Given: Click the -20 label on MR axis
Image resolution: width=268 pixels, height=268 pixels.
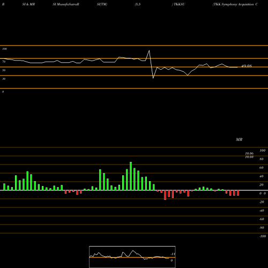Looking at the screenshot, I should click(x=262, y=202).
